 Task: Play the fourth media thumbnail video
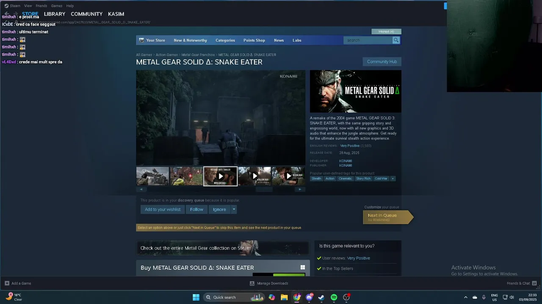[x=254, y=176]
